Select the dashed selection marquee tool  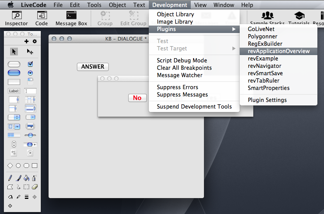pos(26,187)
